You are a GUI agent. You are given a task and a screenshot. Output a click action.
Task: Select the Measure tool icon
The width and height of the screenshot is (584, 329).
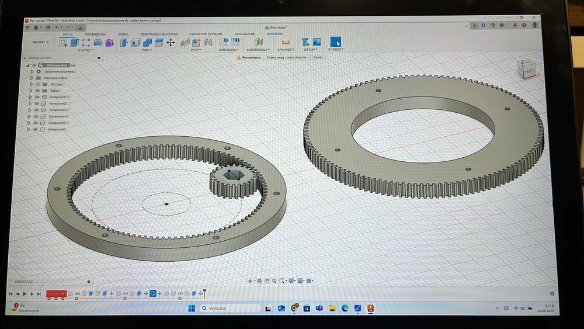point(286,43)
